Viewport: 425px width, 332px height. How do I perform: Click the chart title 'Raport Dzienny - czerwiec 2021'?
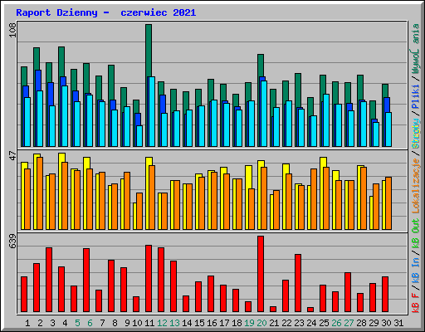[106, 12]
